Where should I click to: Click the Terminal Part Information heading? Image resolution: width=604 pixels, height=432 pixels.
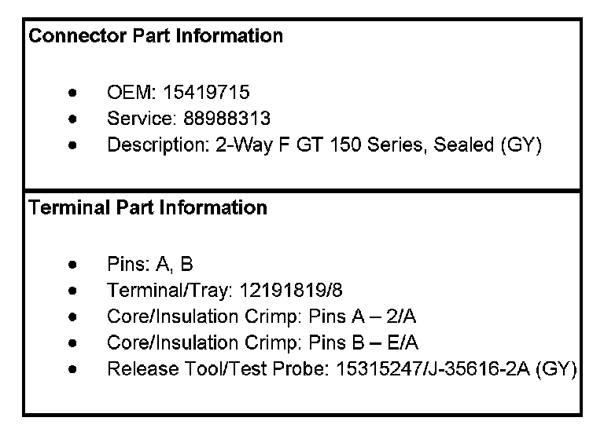coord(148,208)
